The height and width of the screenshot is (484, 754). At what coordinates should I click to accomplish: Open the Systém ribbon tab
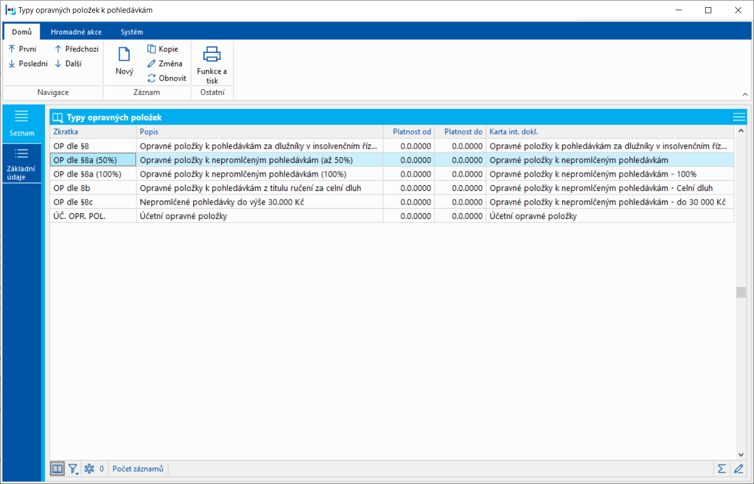(x=131, y=32)
